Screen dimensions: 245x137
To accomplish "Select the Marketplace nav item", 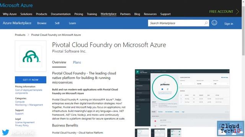I will click(x=108, y=14).
